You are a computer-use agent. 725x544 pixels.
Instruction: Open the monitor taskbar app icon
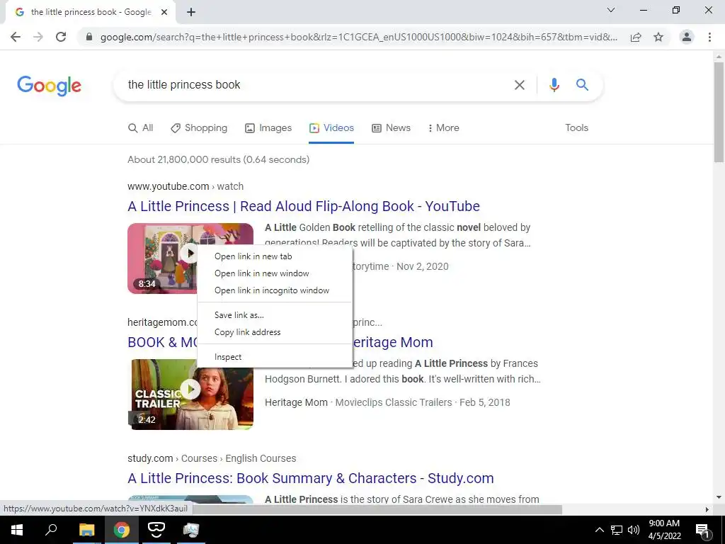[x=191, y=530]
